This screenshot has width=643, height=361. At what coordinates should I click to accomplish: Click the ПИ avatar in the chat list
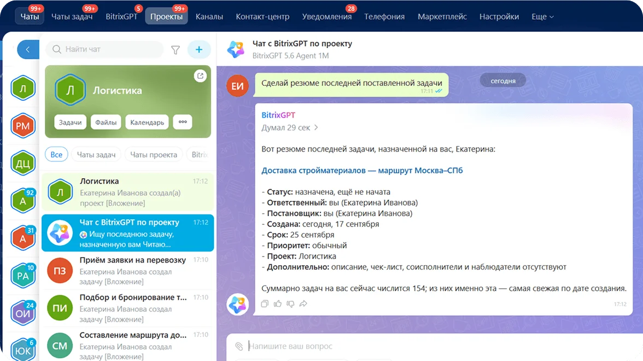click(60, 308)
